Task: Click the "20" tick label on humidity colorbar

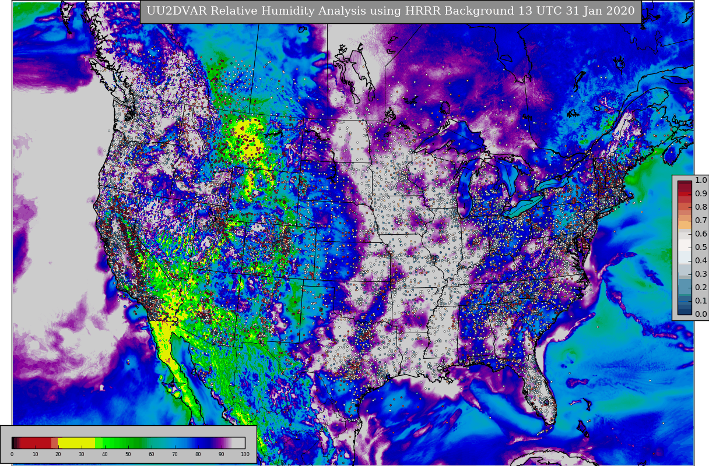Action: 58,454
